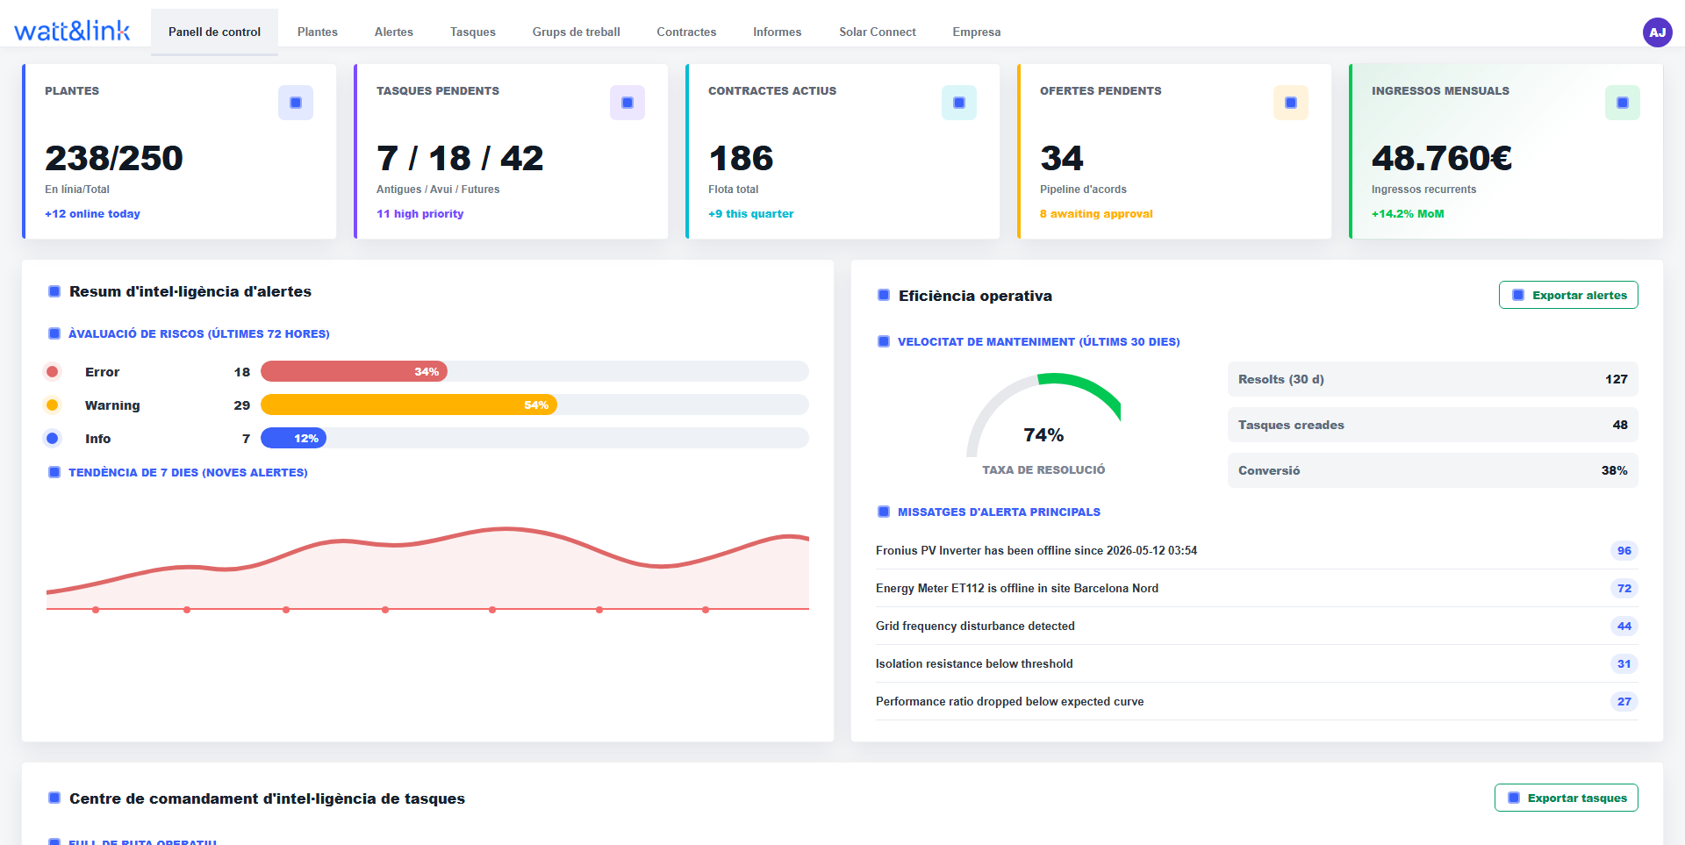Click icon beside Avaluació de riscos heading
Screen dimensions: 1685x845
pyautogui.click(x=54, y=333)
